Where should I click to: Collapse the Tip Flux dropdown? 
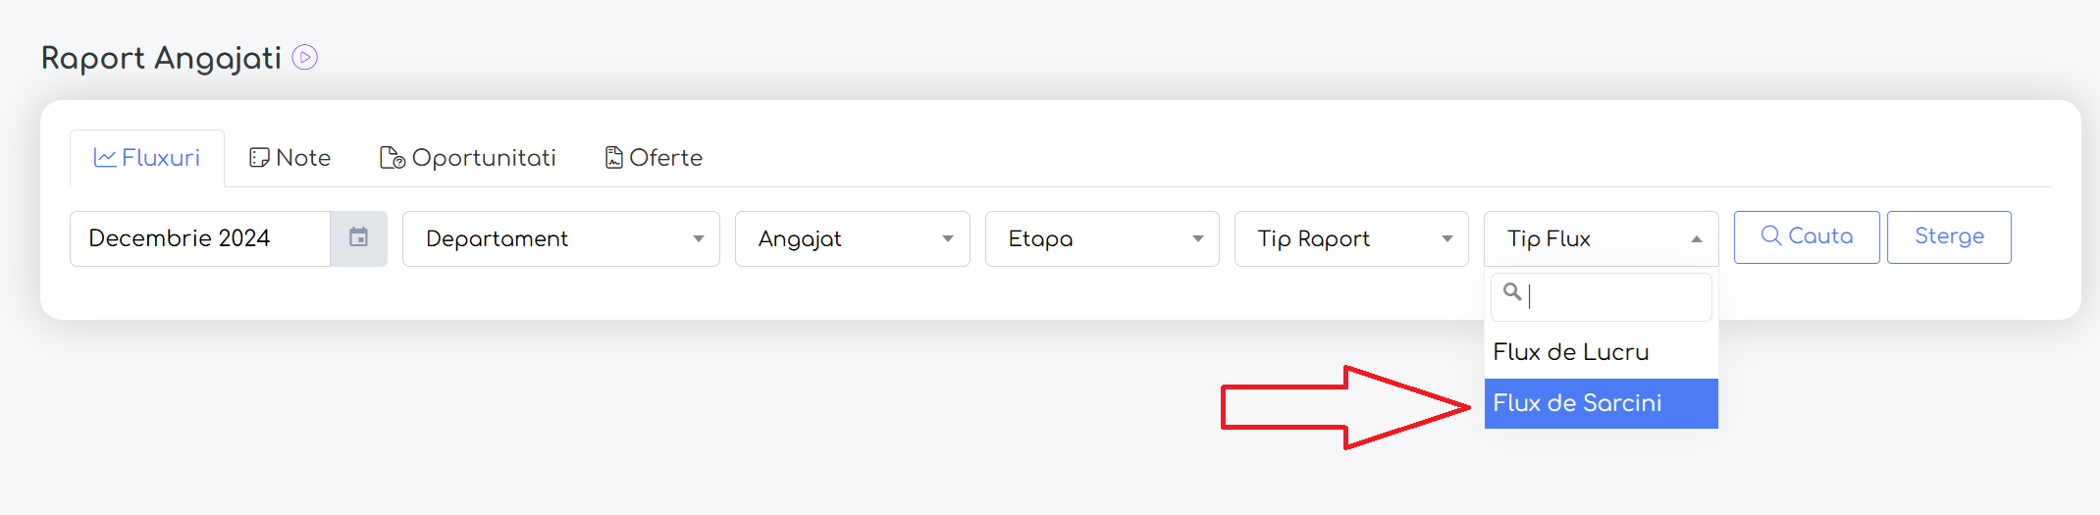point(1601,238)
